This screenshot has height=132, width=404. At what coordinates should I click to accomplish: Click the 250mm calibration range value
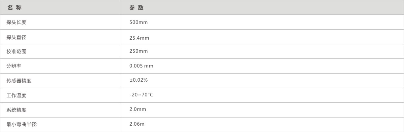coord(138,51)
